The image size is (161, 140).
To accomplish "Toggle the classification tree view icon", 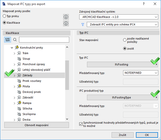I will [x=8, y=40].
